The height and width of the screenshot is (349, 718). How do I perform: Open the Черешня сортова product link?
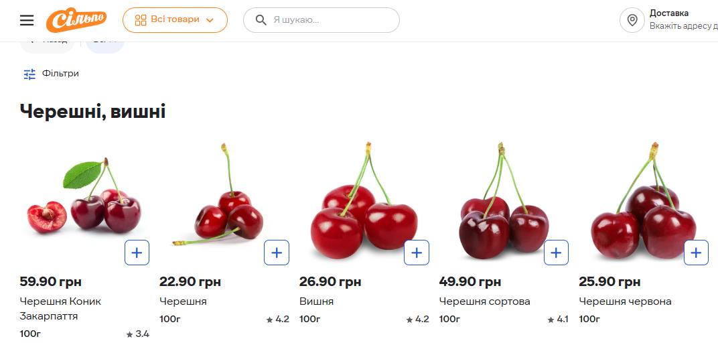coord(484,301)
